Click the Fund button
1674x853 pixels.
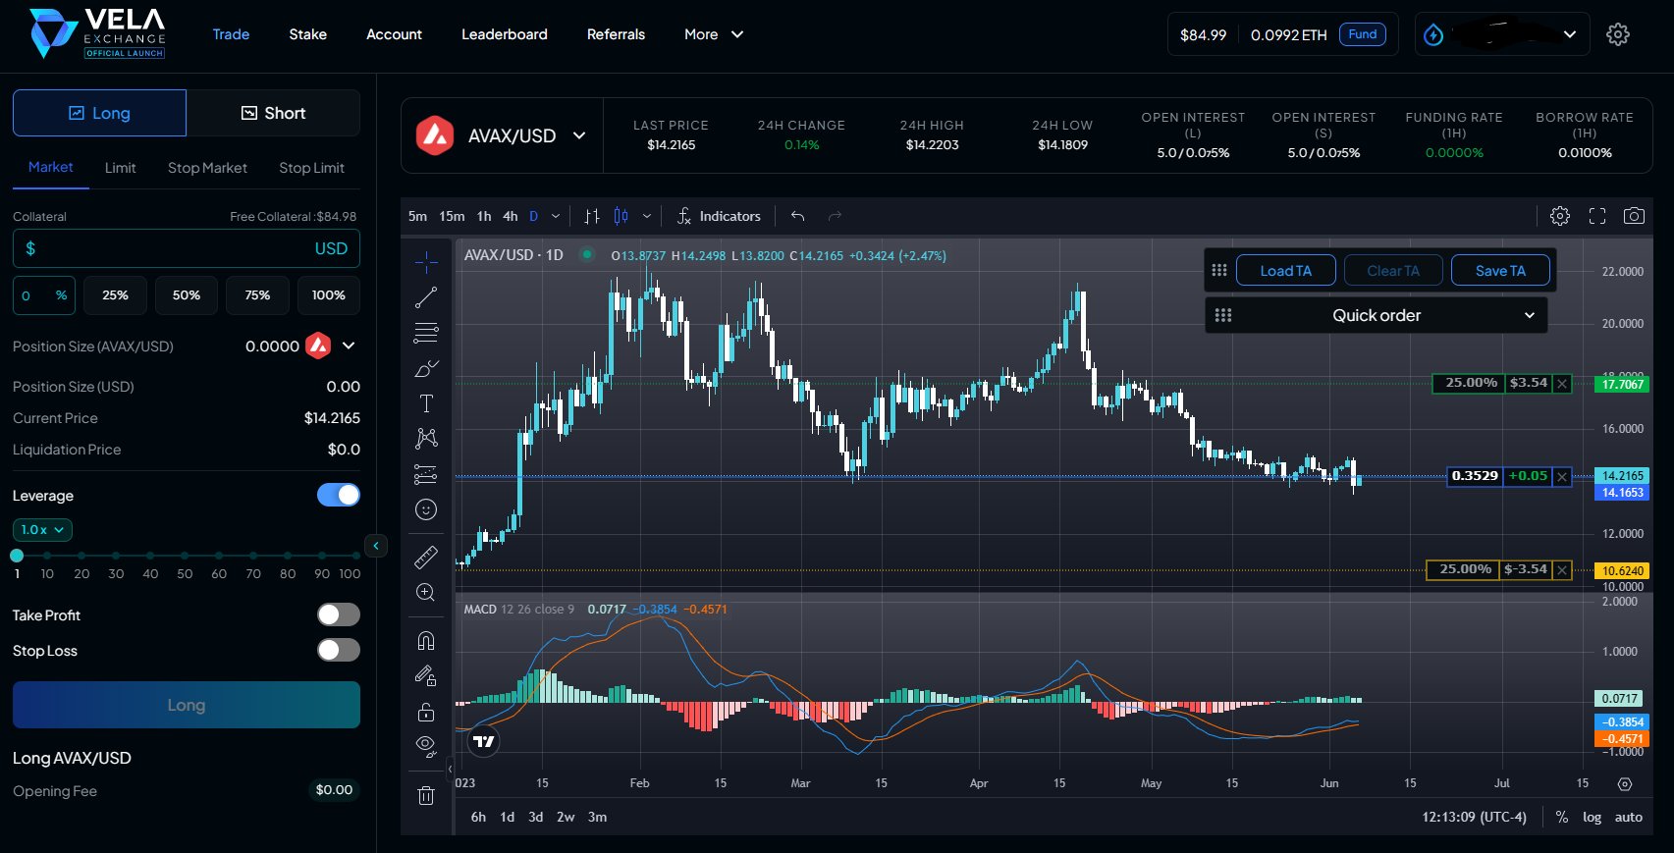[x=1362, y=34]
